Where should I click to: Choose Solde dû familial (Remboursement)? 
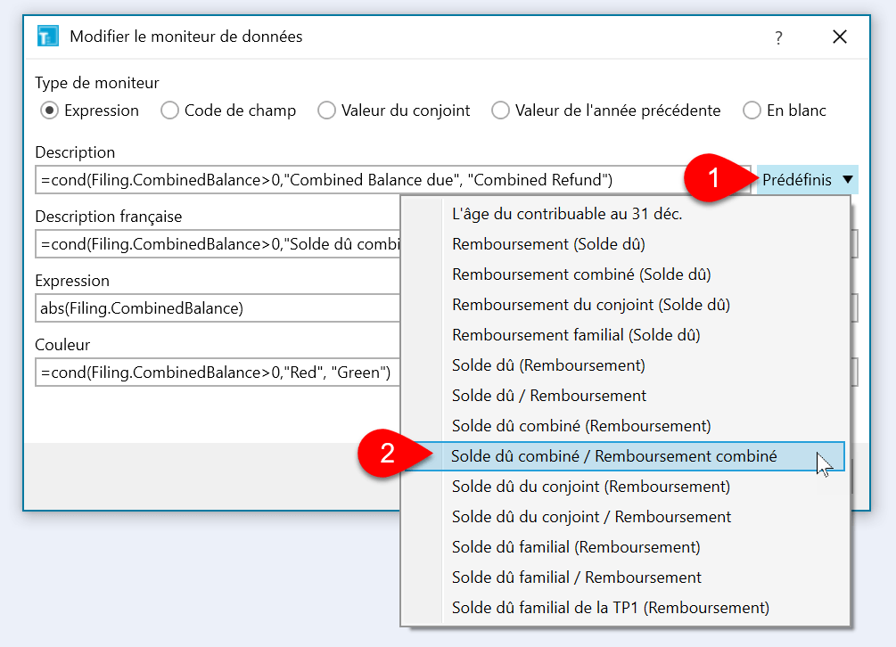click(x=625, y=547)
